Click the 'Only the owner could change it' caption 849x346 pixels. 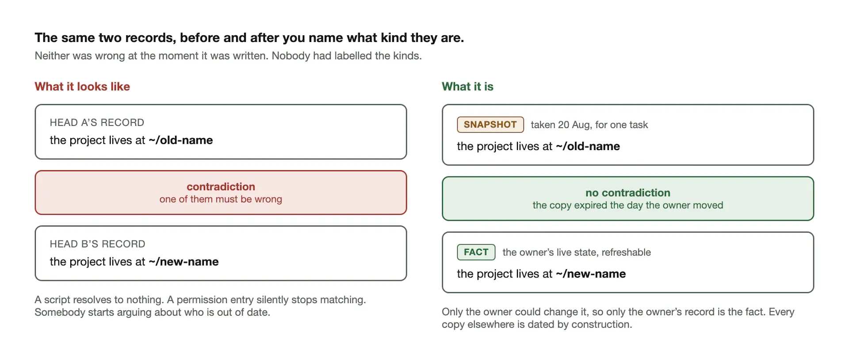(x=618, y=318)
